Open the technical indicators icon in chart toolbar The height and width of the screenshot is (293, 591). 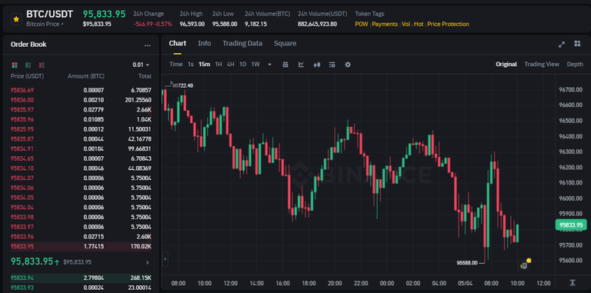pyautogui.click(x=301, y=65)
